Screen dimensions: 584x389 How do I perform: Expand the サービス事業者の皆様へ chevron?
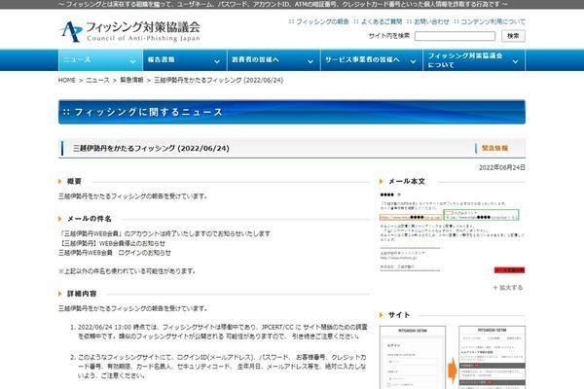413,61
